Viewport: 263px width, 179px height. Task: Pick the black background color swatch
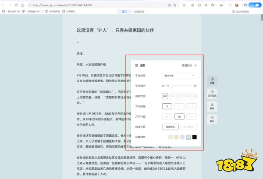pos(194,137)
